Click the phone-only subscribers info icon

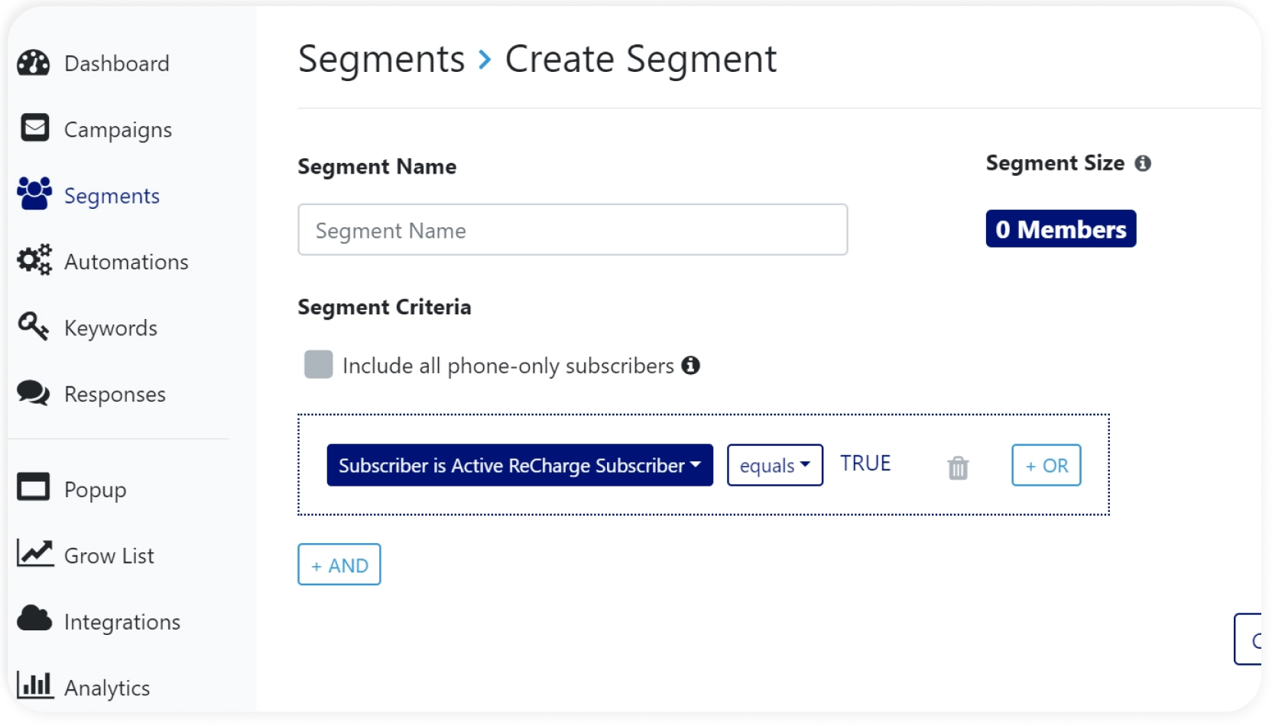click(691, 366)
